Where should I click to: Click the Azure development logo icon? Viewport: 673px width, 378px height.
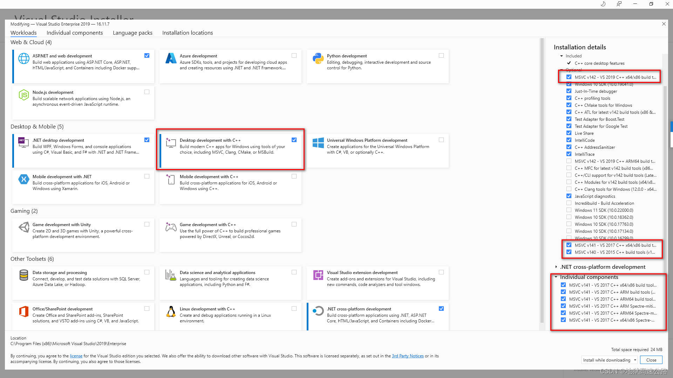[171, 58]
